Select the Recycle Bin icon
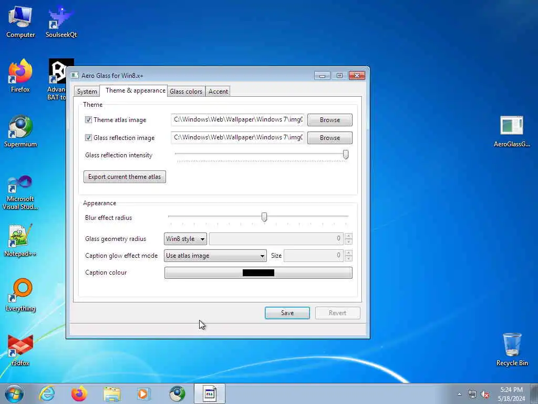Viewport: 538px width, 404px height. 512,350
